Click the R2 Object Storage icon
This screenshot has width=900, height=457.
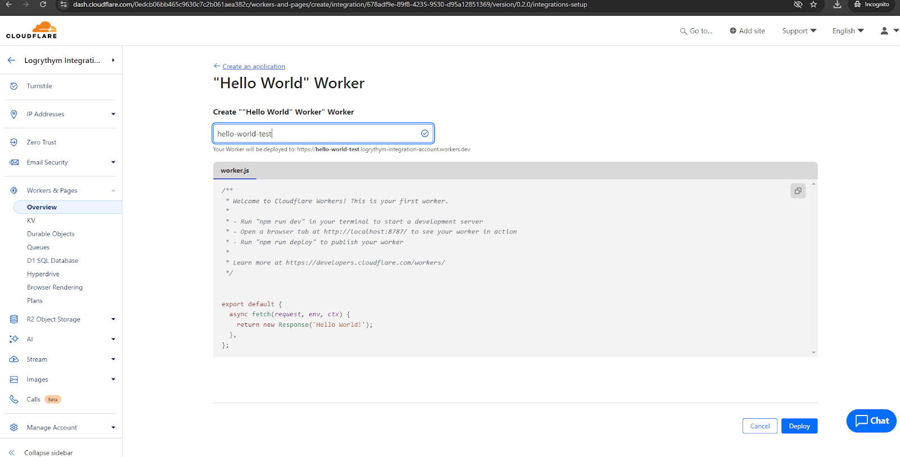[14, 319]
